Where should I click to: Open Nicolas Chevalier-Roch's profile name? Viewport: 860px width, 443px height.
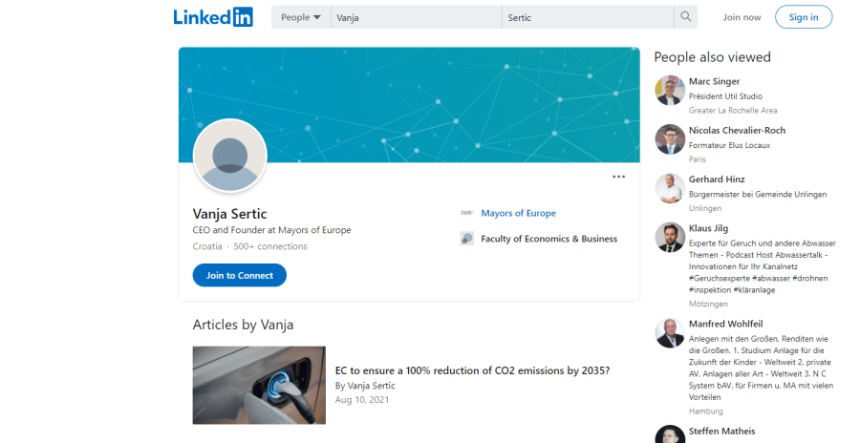[737, 130]
